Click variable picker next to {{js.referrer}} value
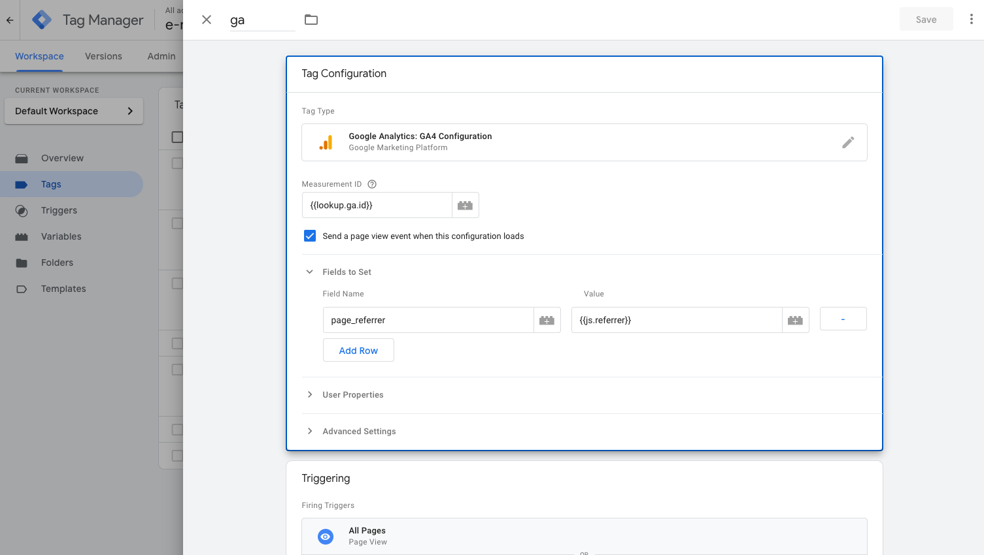This screenshot has width=984, height=555. (x=795, y=320)
